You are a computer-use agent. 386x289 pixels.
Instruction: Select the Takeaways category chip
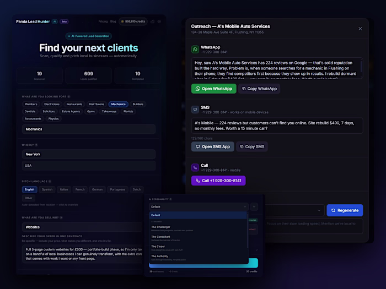tap(109, 112)
